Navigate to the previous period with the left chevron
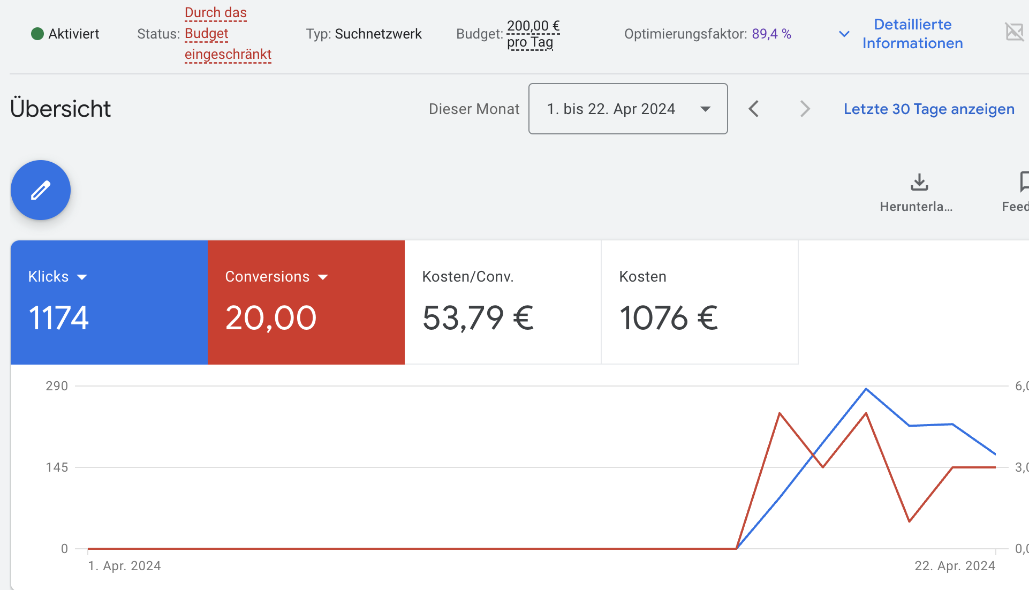 (x=753, y=109)
